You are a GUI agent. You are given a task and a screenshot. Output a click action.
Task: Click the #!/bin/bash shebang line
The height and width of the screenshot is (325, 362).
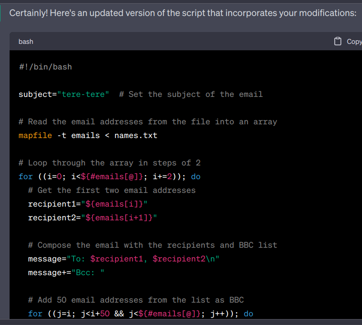[x=45, y=67]
